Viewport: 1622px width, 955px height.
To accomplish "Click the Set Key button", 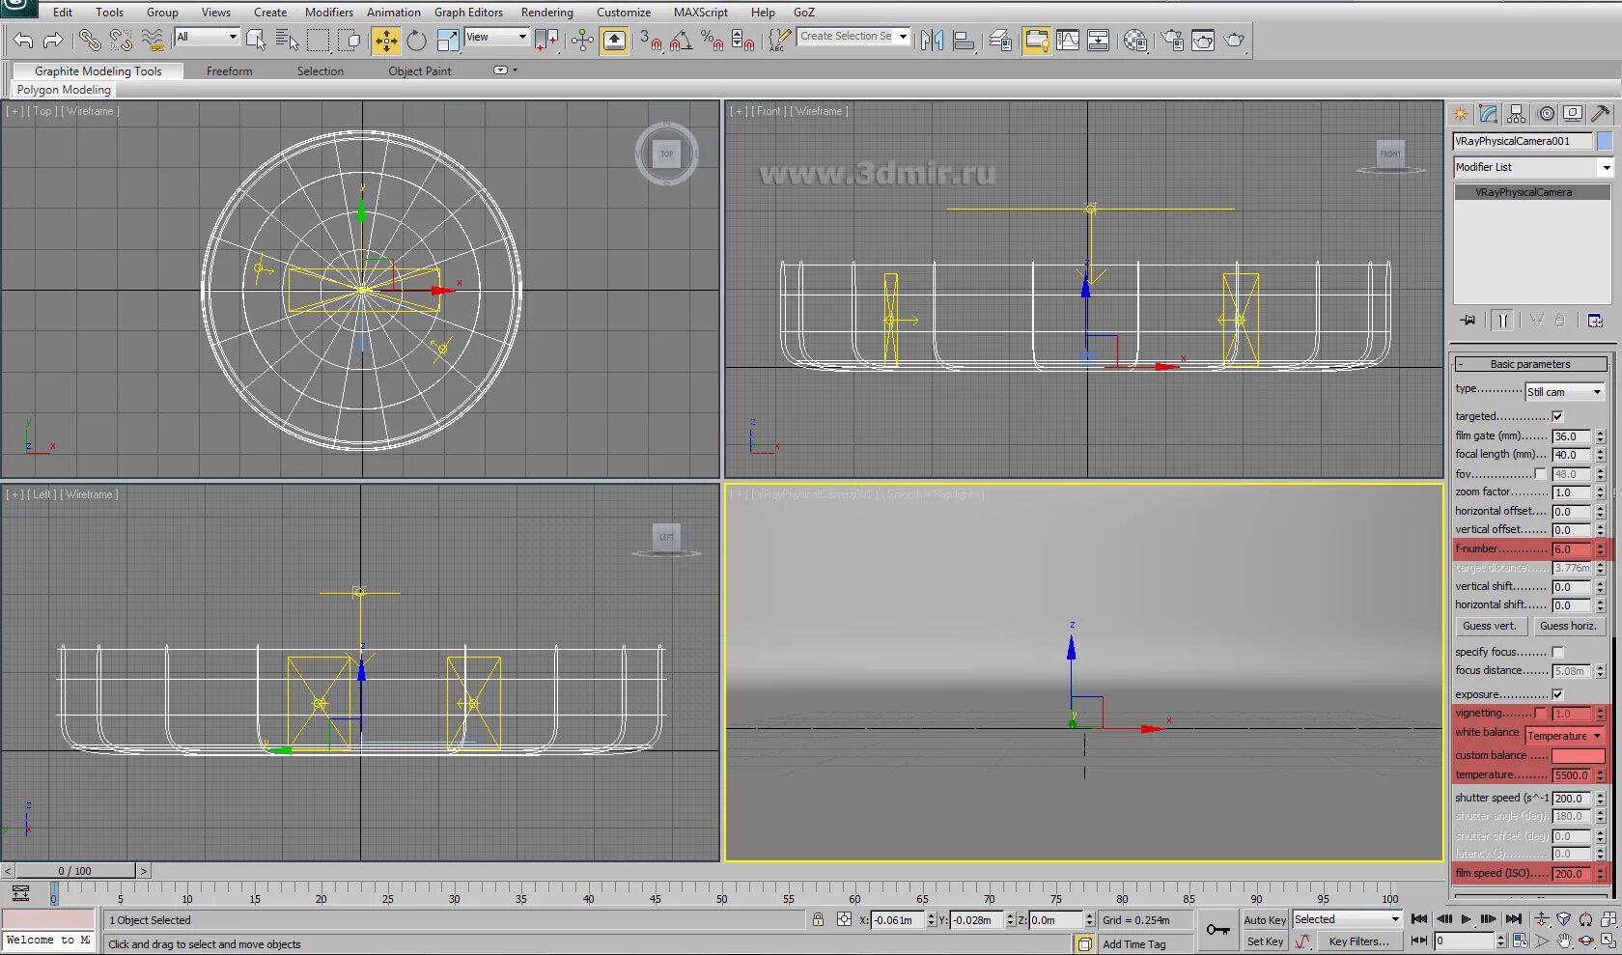I will point(1265,941).
